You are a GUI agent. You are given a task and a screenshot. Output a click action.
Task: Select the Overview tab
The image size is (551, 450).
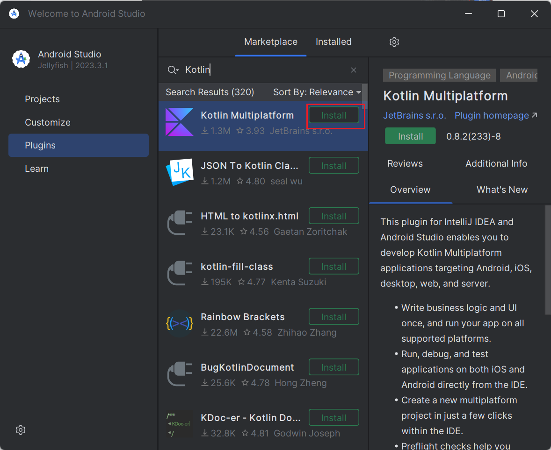tap(410, 190)
